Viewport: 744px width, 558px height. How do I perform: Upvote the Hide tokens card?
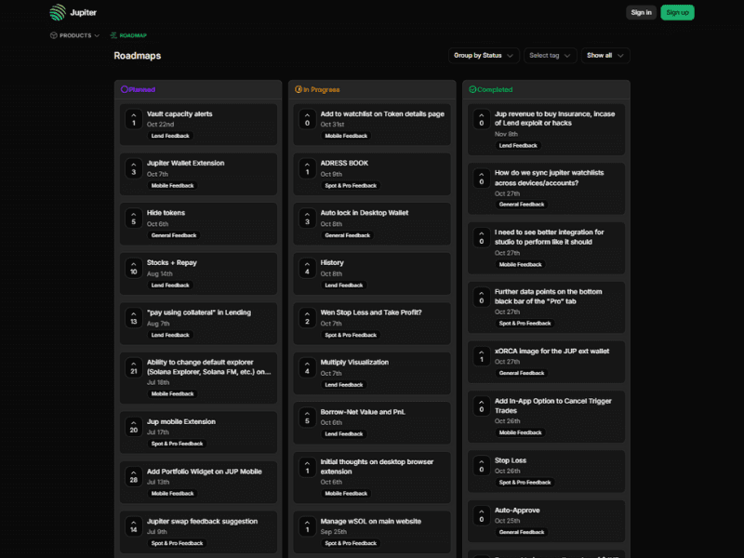click(133, 218)
